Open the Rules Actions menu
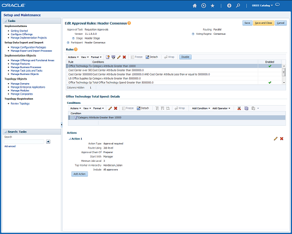 (x=73, y=57)
